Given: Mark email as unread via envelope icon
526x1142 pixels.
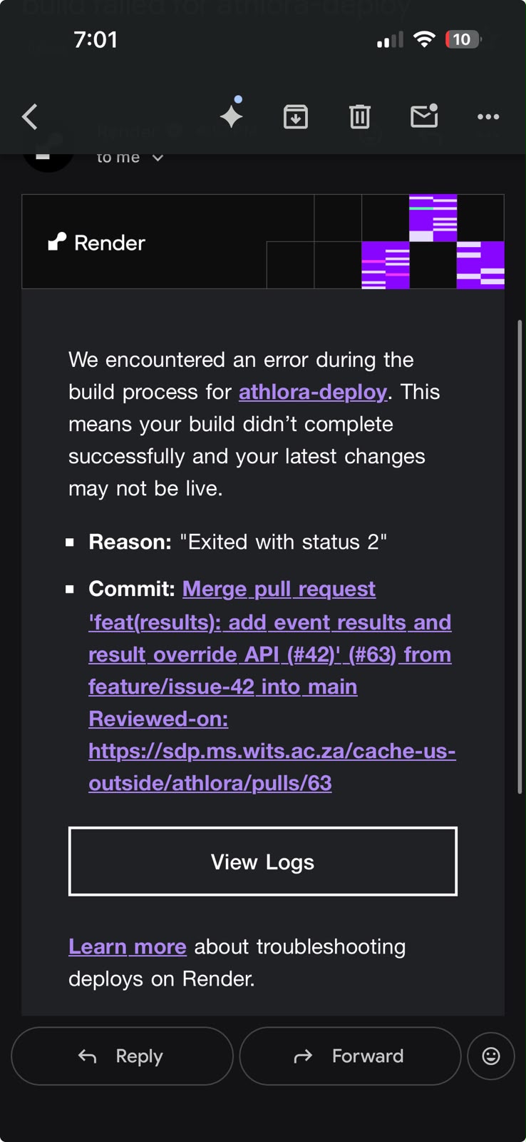Looking at the screenshot, I should (424, 116).
